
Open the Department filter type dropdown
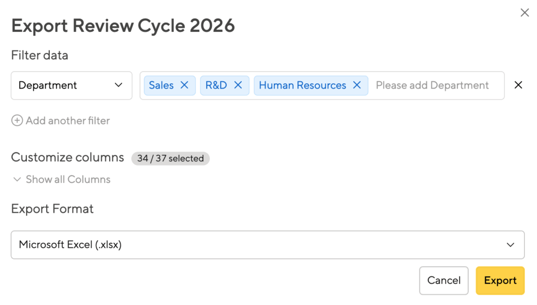coord(71,85)
